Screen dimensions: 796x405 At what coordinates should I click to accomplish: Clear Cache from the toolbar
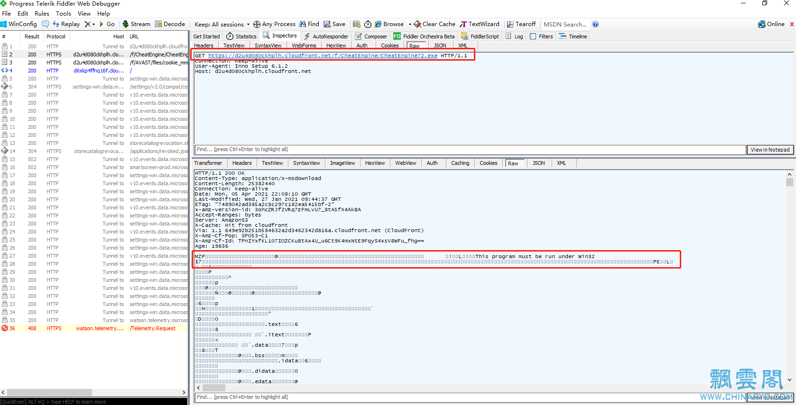(435, 24)
